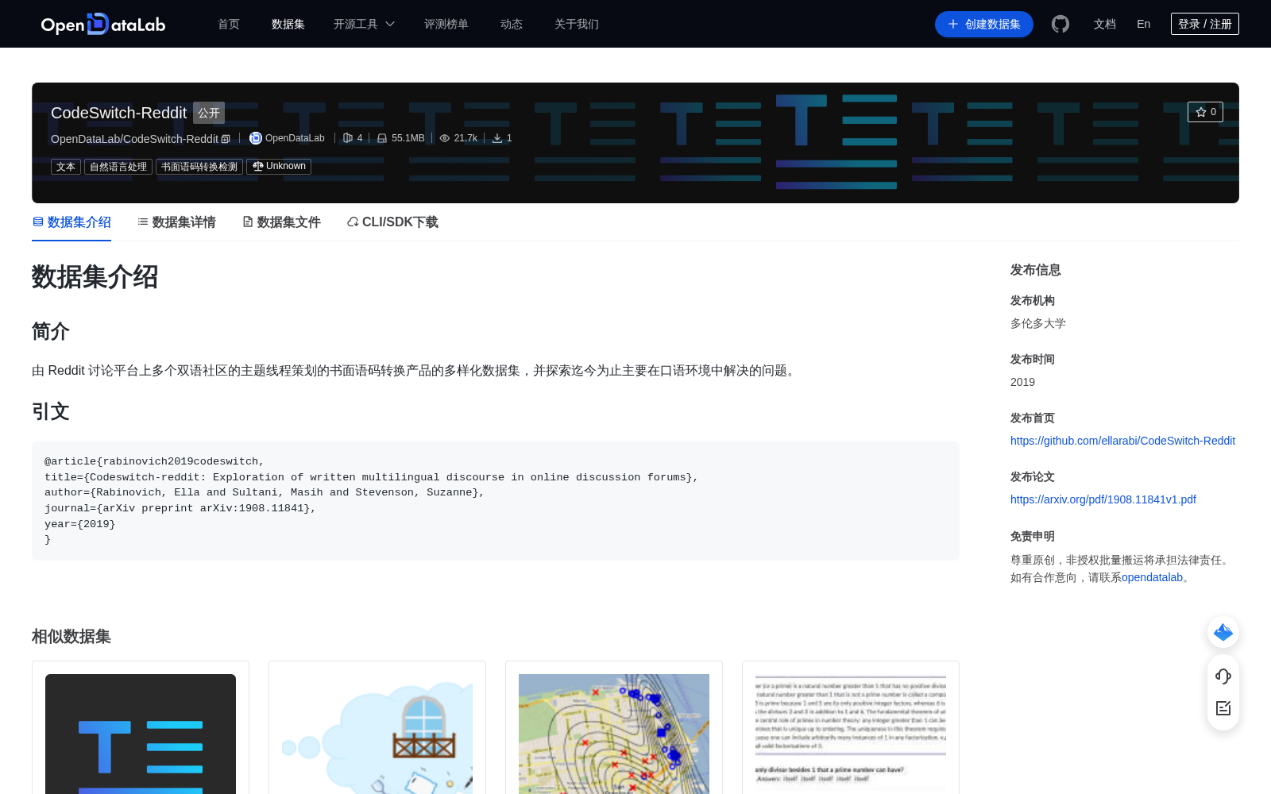Click the BibTeX citation code block
1271x794 pixels.
tap(496, 501)
